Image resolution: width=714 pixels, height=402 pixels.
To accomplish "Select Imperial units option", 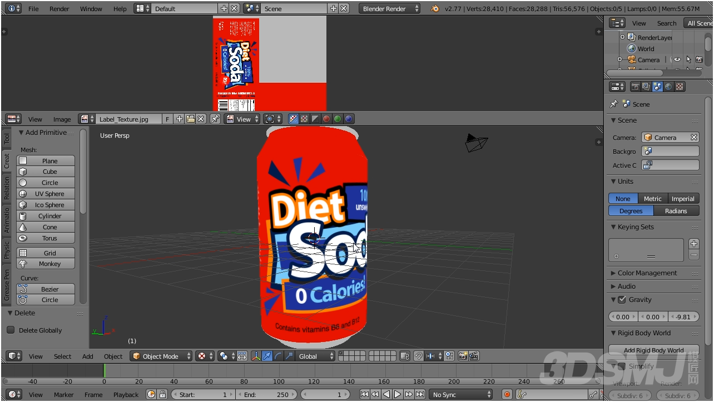I will point(683,198).
